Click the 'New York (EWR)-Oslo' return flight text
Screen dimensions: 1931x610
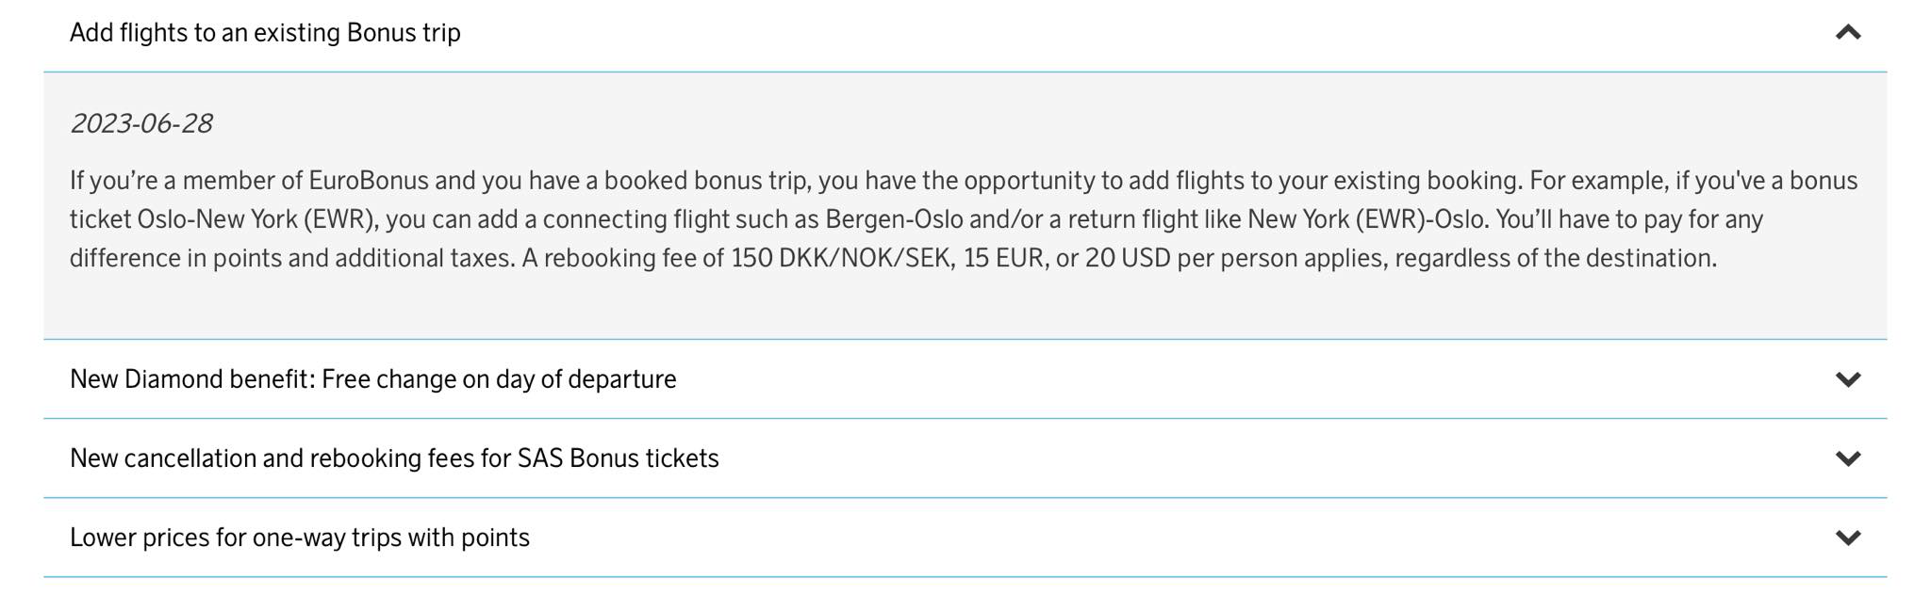1367,219
